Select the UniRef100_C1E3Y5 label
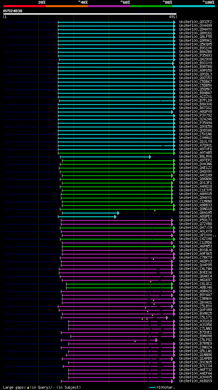218x390 pixels. coord(196,190)
